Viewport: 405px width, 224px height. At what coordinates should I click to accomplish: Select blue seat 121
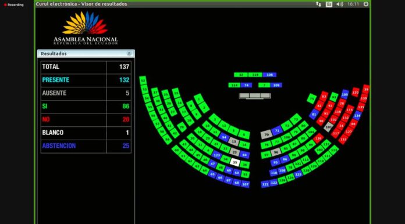pos(265,184)
